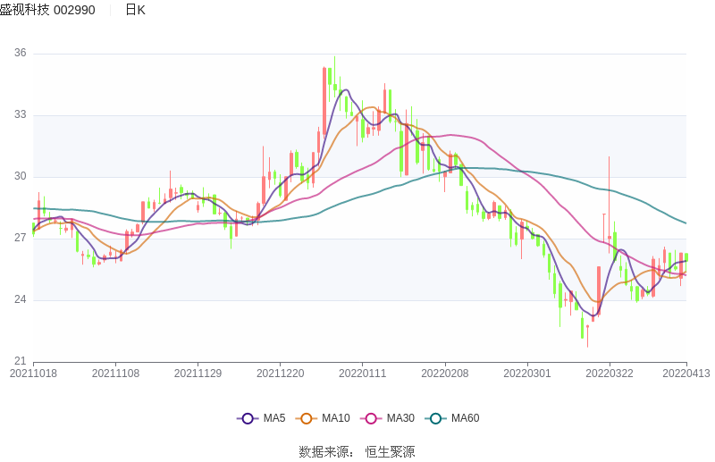The width and height of the screenshot is (715, 462).
Task: Click the 21 price label on y-axis
Action: 20,361
